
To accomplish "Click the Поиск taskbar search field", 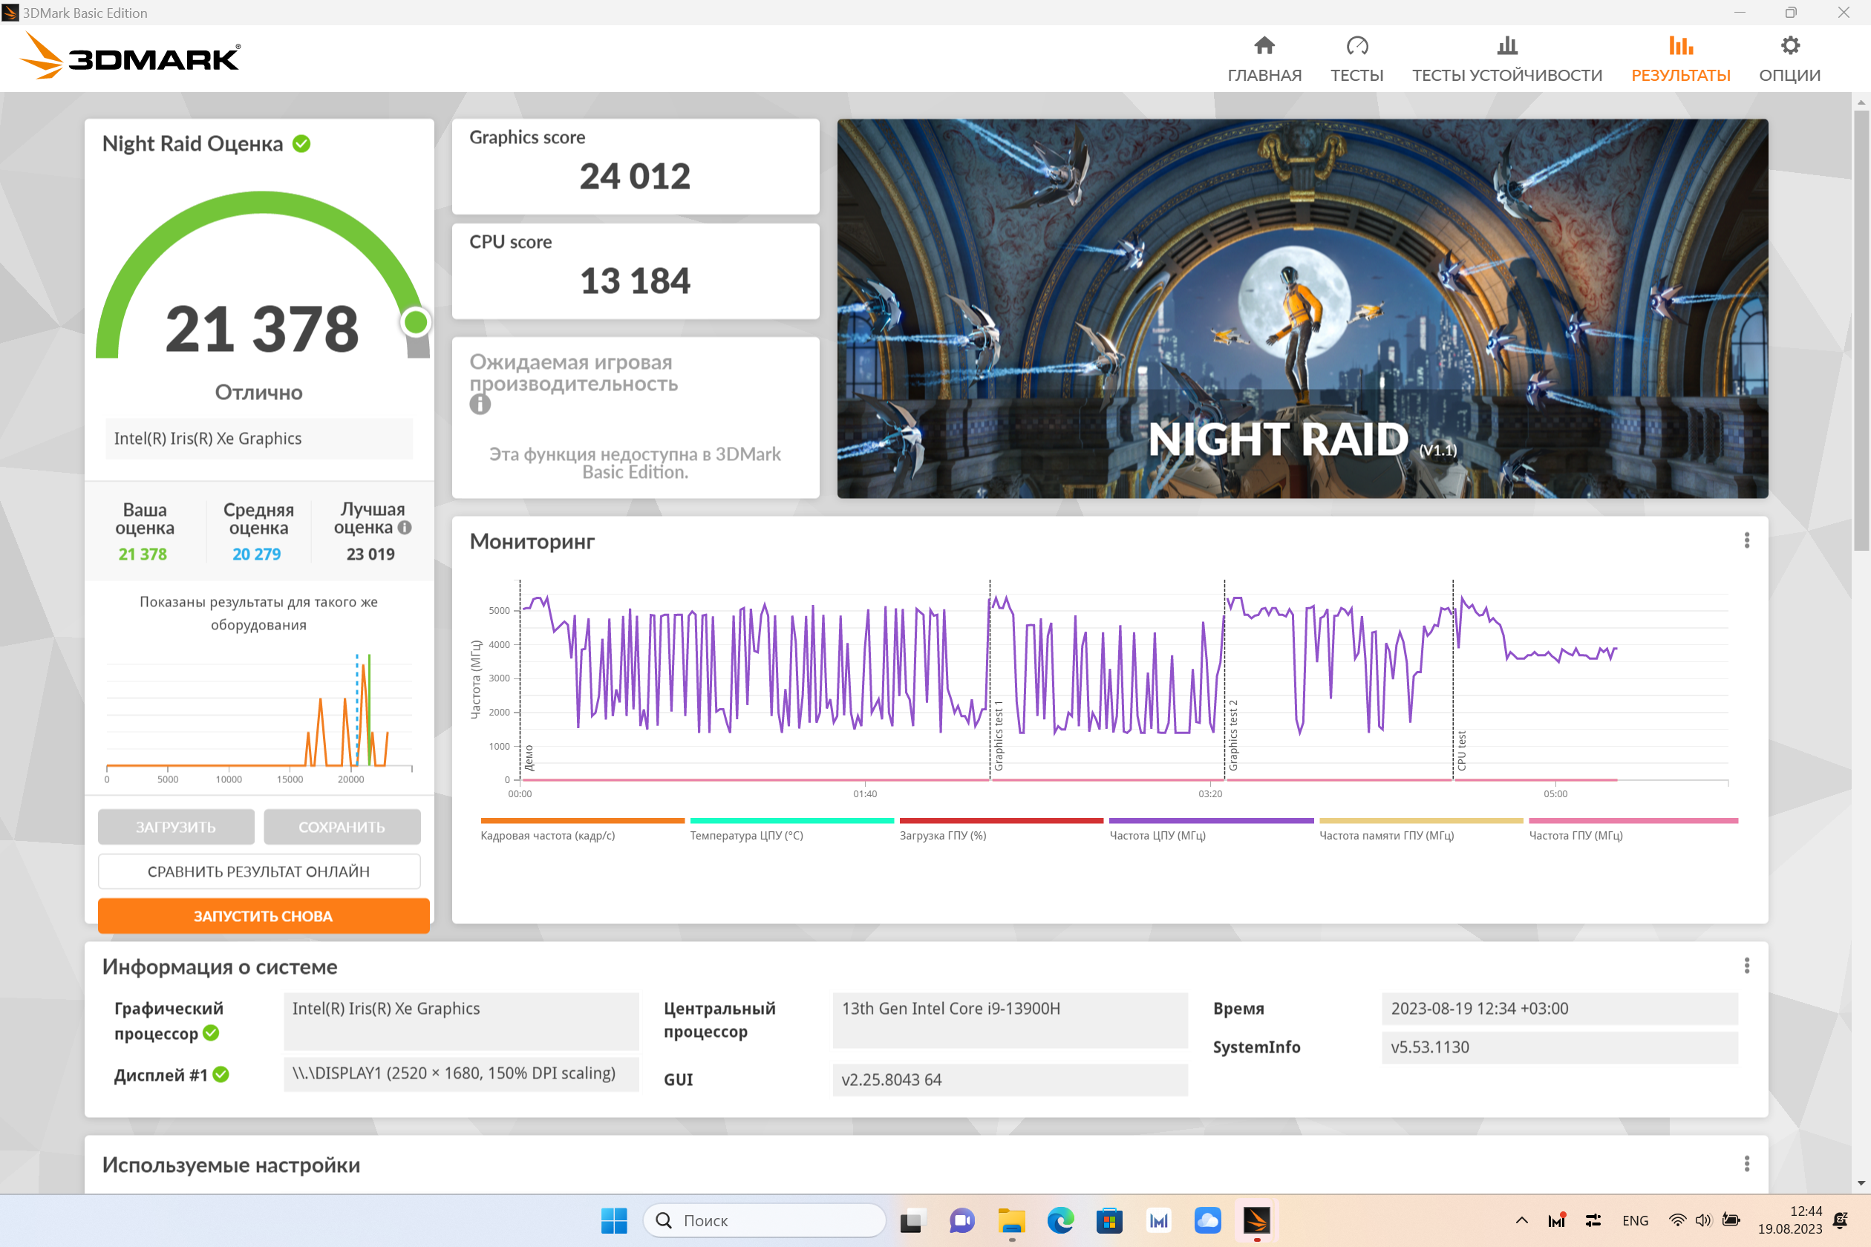I will (764, 1220).
